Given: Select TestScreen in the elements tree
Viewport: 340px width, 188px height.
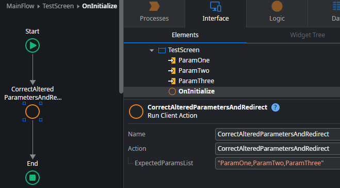Looking at the screenshot, I should click(x=184, y=50).
